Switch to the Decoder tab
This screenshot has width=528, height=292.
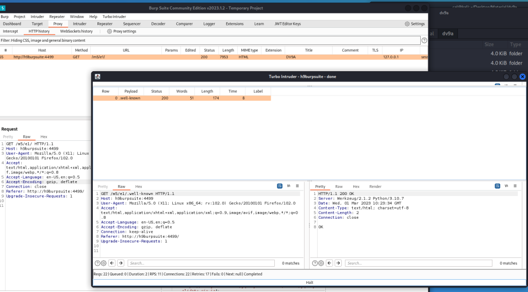click(x=158, y=24)
